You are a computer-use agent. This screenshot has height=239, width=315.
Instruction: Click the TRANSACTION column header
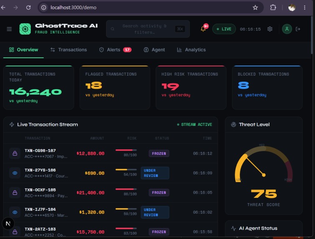point(37,138)
